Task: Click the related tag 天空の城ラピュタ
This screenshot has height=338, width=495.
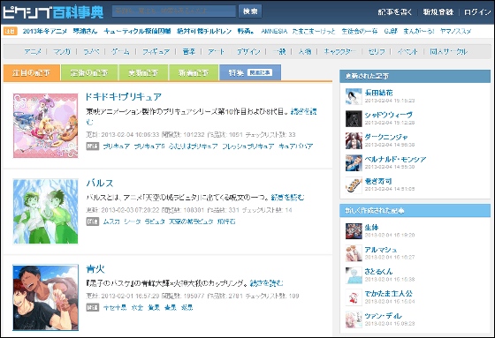Action: [x=191, y=222]
